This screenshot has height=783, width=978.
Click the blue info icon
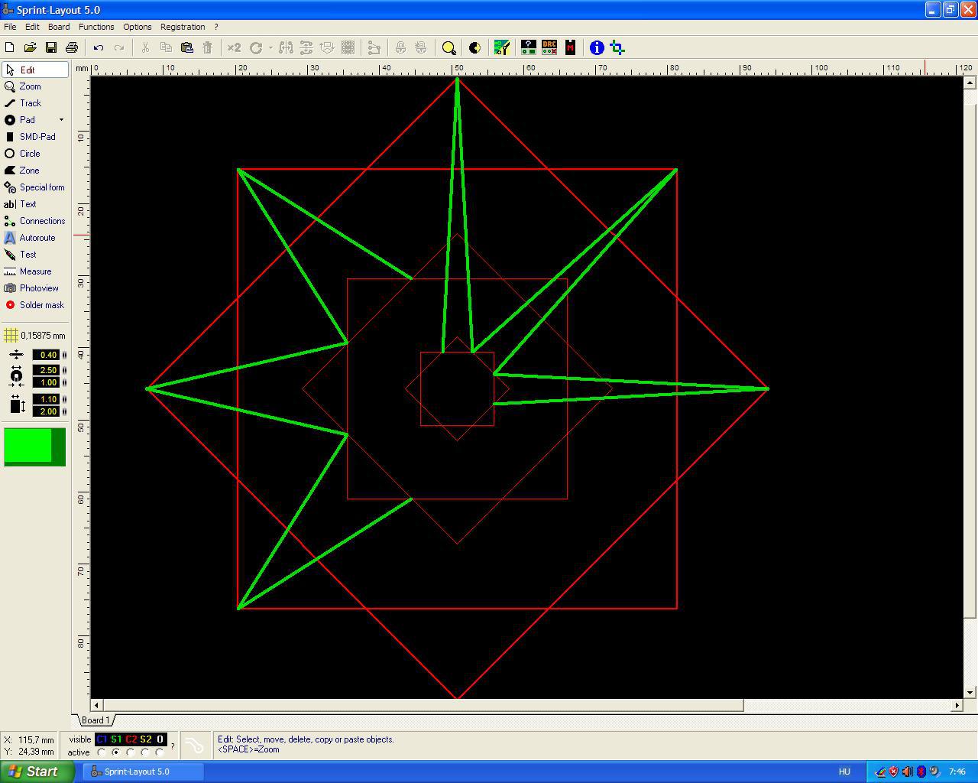(x=597, y=47)
